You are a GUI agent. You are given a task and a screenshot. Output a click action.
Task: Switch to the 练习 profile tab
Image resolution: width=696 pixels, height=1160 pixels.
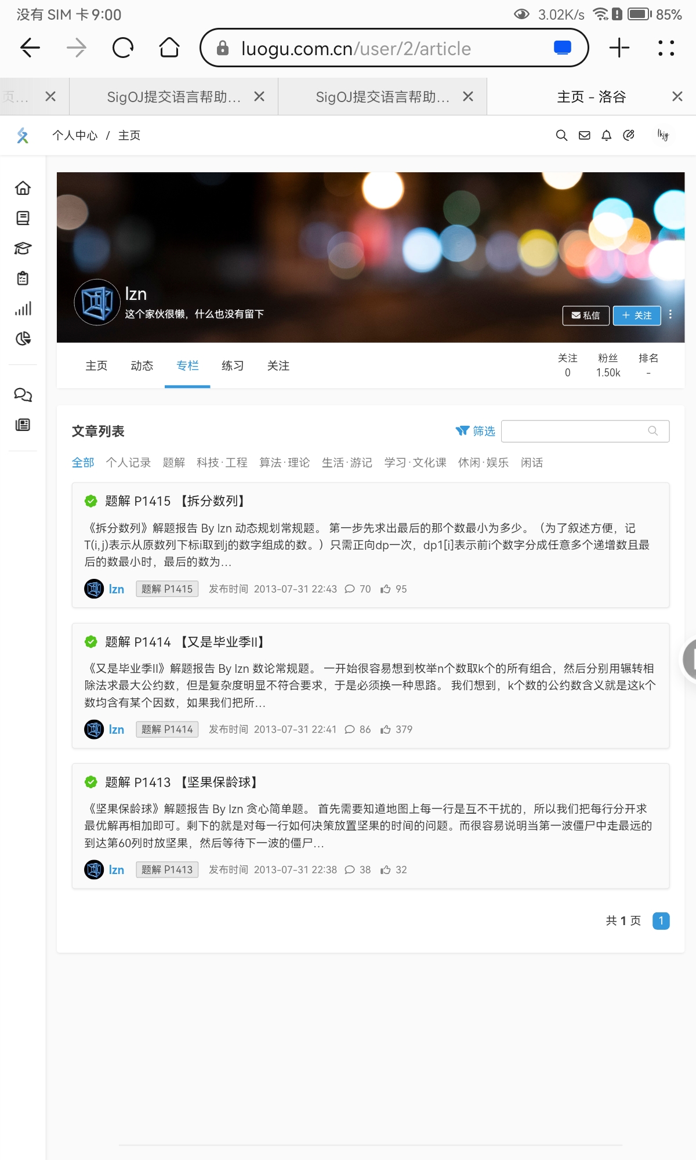point(233,366)
